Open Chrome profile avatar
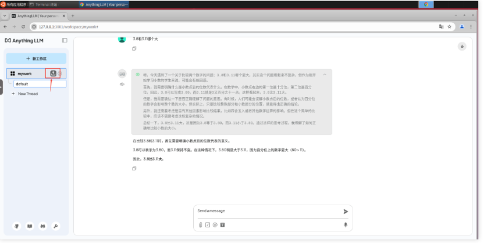This screenshot has width=484, height=243. [462, 27]
